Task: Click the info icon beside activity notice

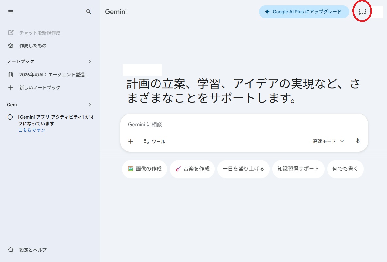Action: 10,117
